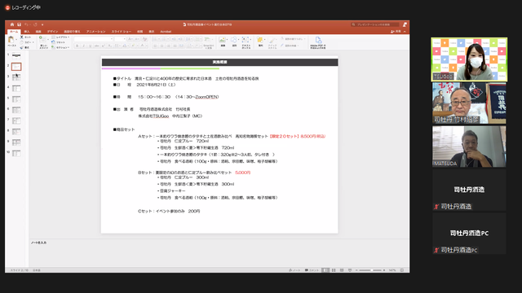Select slide 5 thumbnail

point(16,99)
